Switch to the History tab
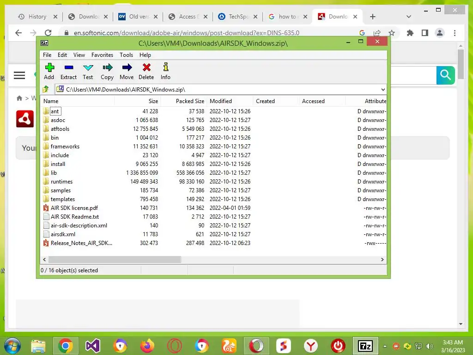Screen dimensions: 473x355 pos(37,17)
